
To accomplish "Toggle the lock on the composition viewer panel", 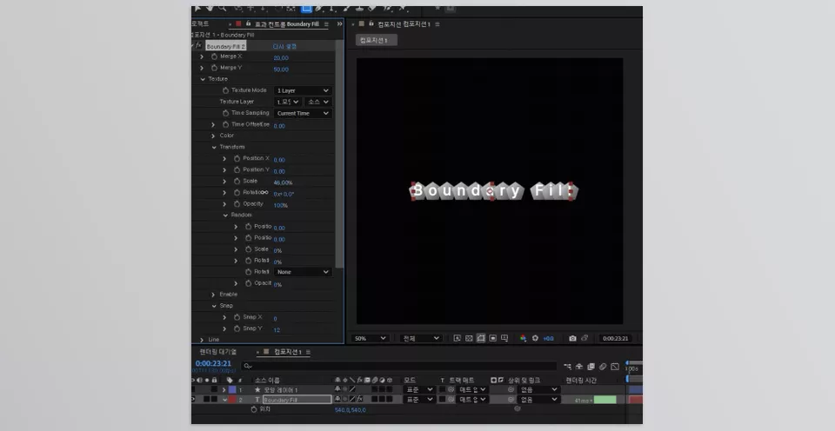I will tap(371, 24).
